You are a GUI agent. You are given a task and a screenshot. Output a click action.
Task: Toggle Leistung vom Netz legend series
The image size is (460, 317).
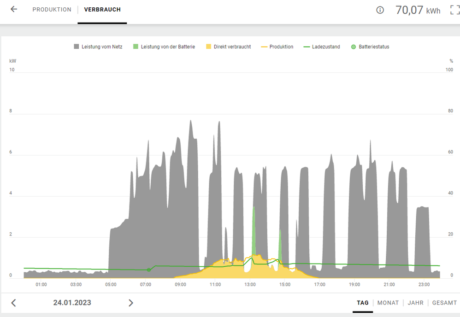point(98,47)
